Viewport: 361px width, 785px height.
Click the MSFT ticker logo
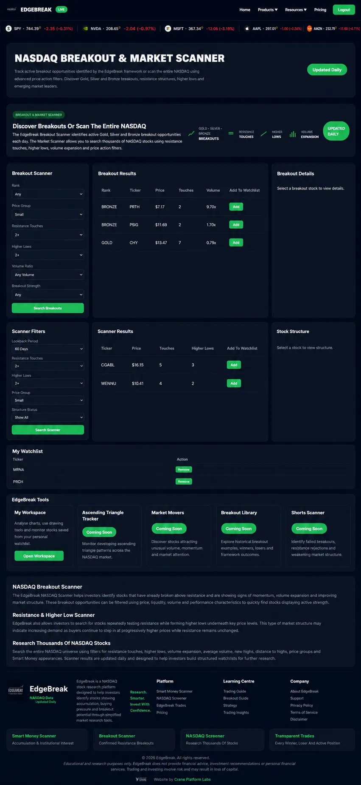point(168,28)
